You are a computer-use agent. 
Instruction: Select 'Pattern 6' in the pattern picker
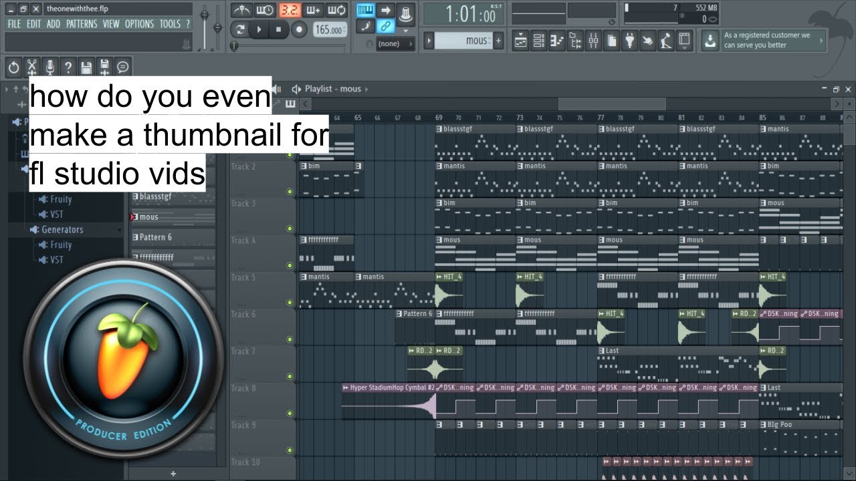pyautogui.click(x=173, y=237)
